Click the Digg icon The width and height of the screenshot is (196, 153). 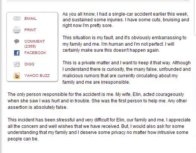17,64
